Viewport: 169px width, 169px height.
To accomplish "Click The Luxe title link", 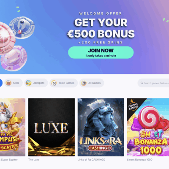I will 34,160.
